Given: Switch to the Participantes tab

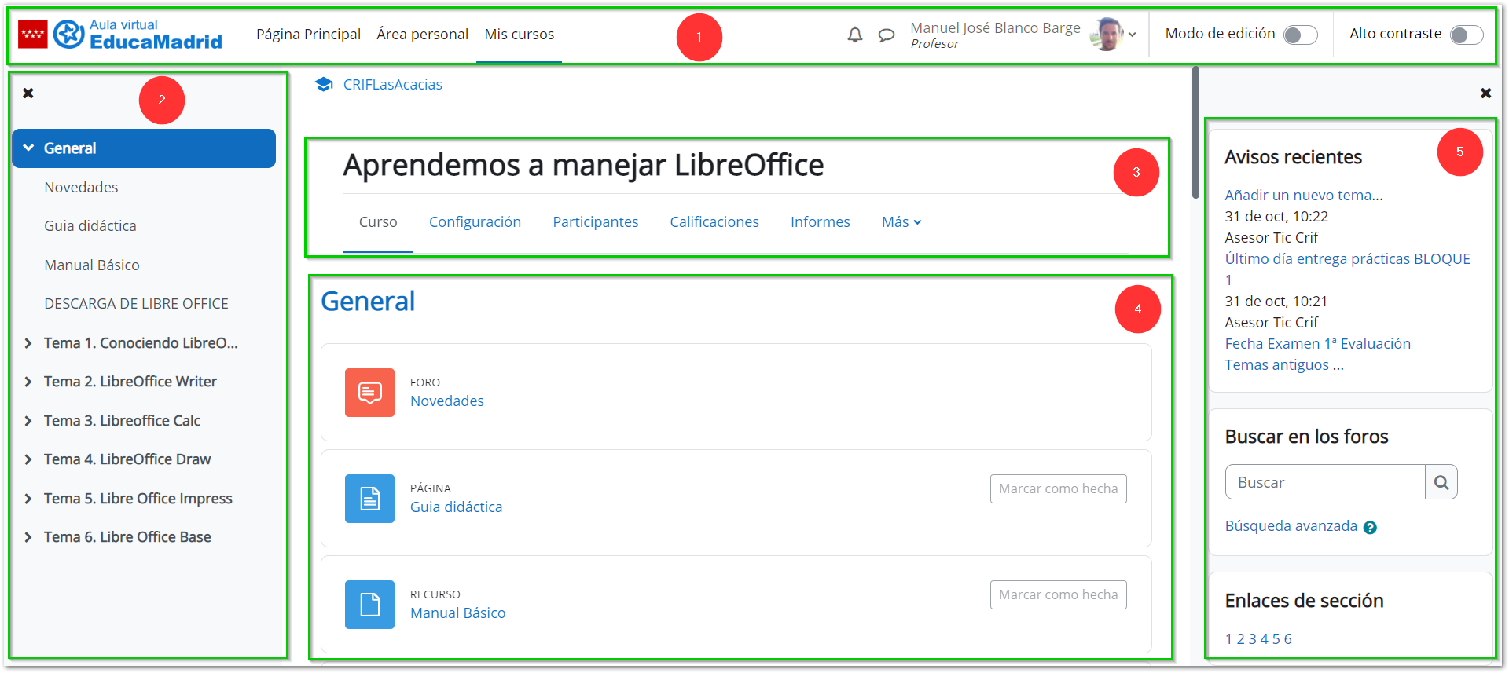Looking at the screenshot, I should tap(595, 222).
